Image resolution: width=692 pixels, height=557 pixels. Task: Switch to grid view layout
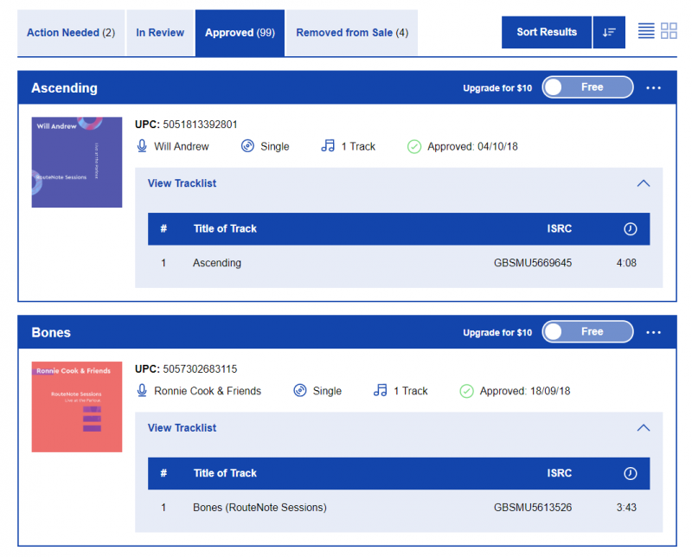click(x=669, y=30)
